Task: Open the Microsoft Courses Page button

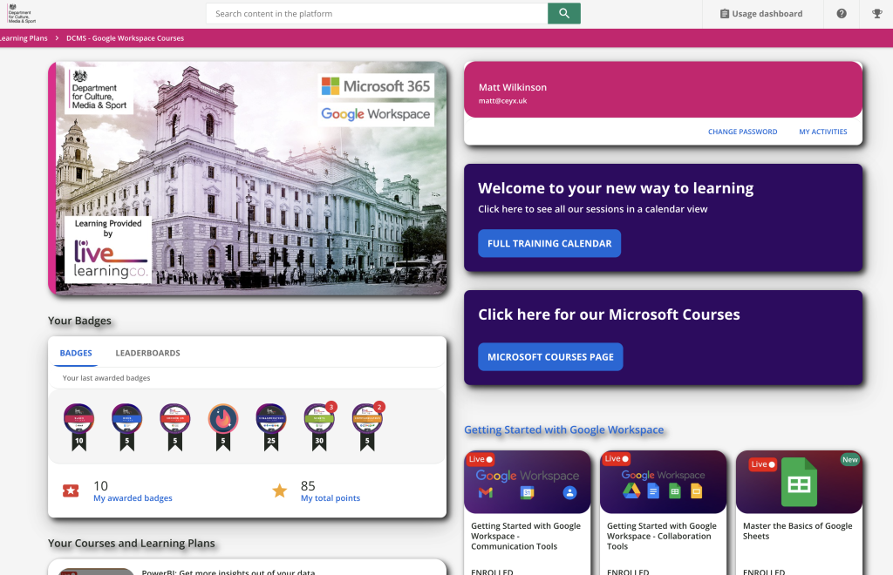Action: click(x=550, y=357)
